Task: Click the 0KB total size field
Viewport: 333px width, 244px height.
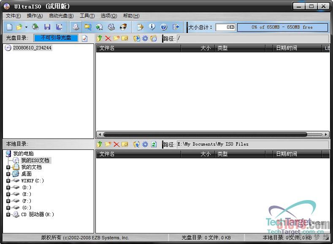Action: 225,27
